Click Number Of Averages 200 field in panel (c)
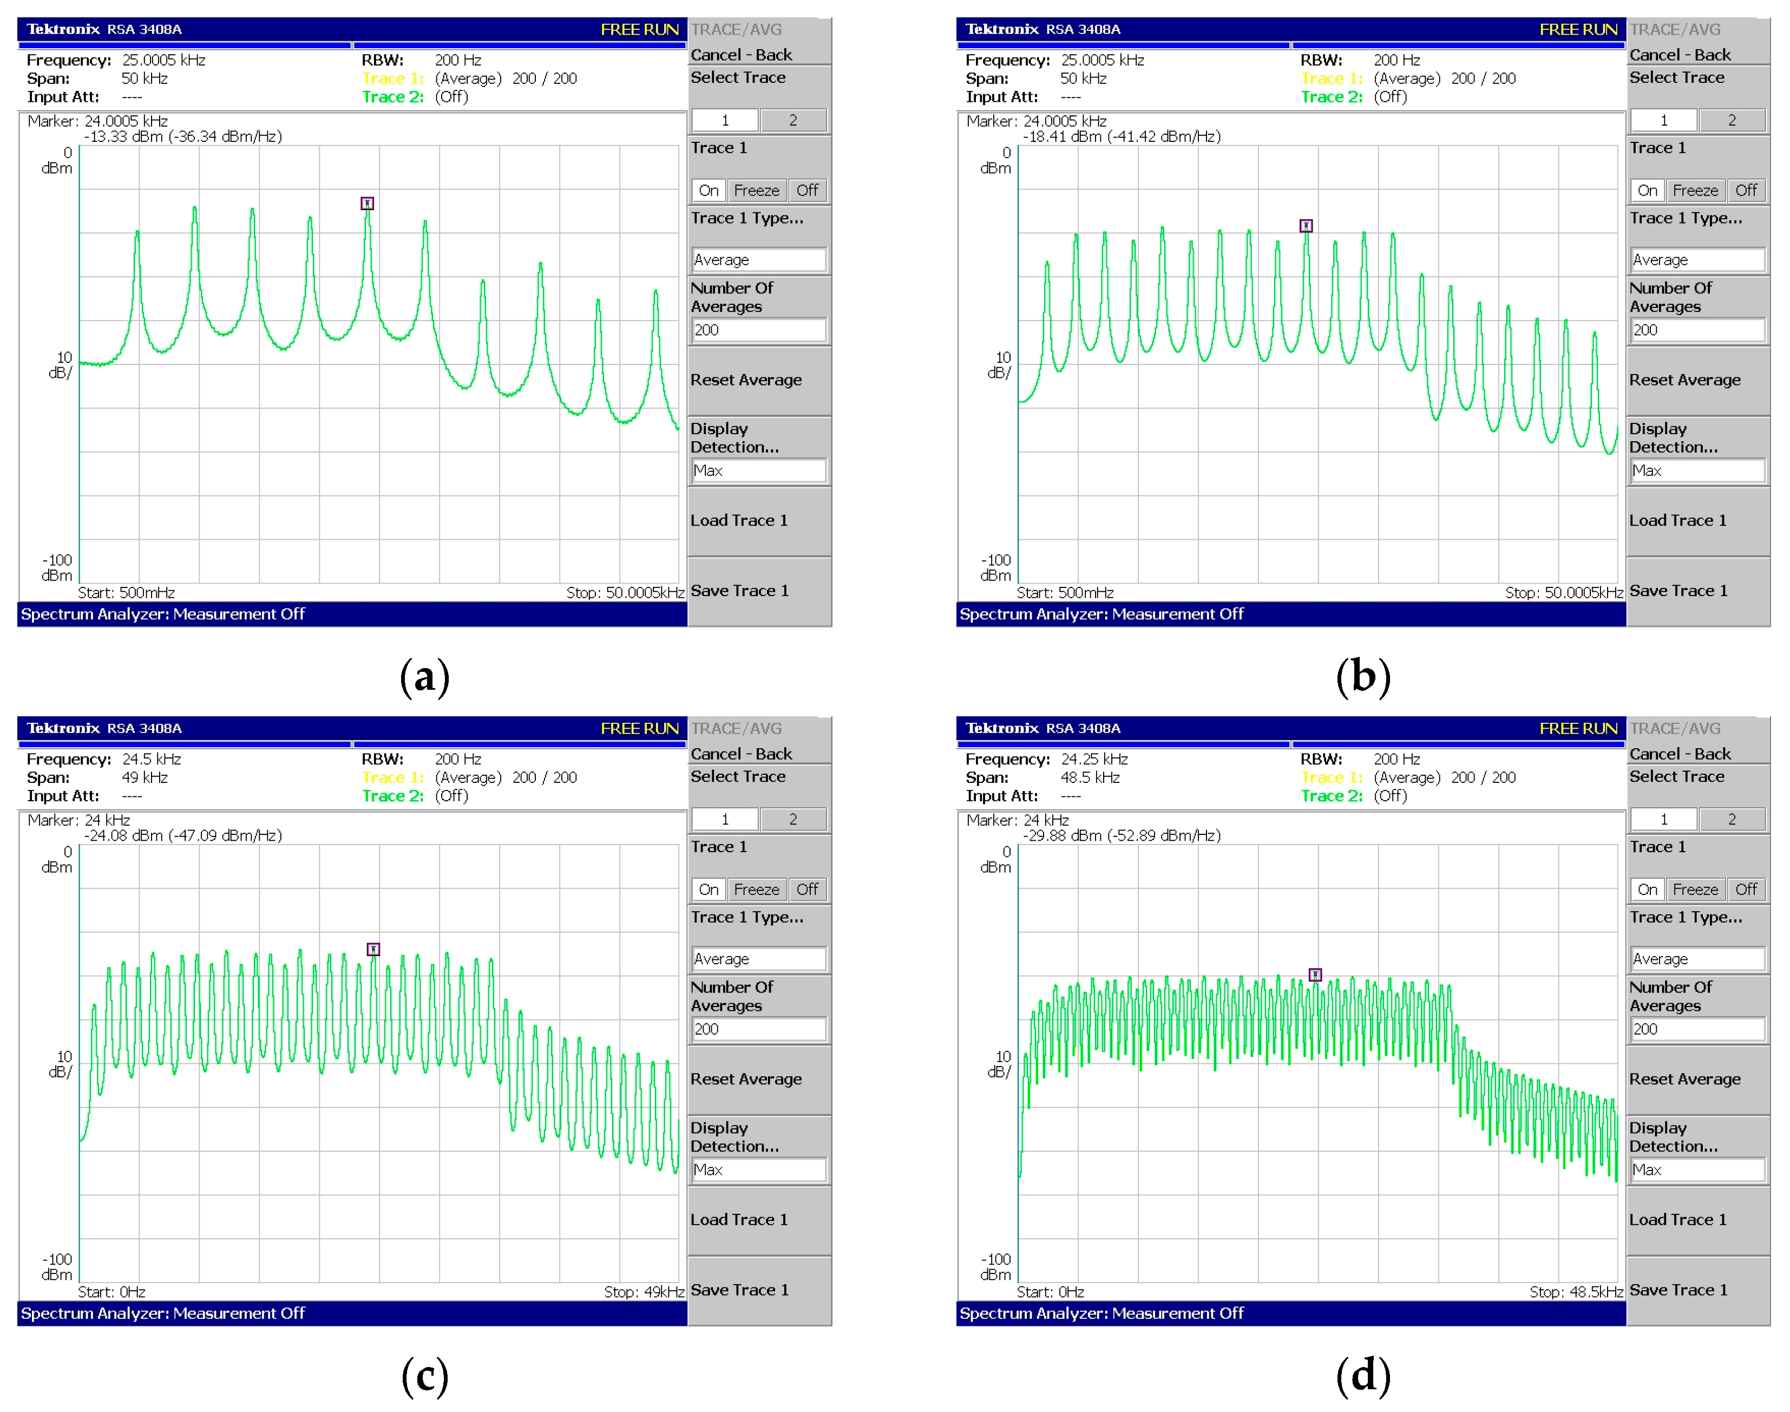 point(759,1029)
